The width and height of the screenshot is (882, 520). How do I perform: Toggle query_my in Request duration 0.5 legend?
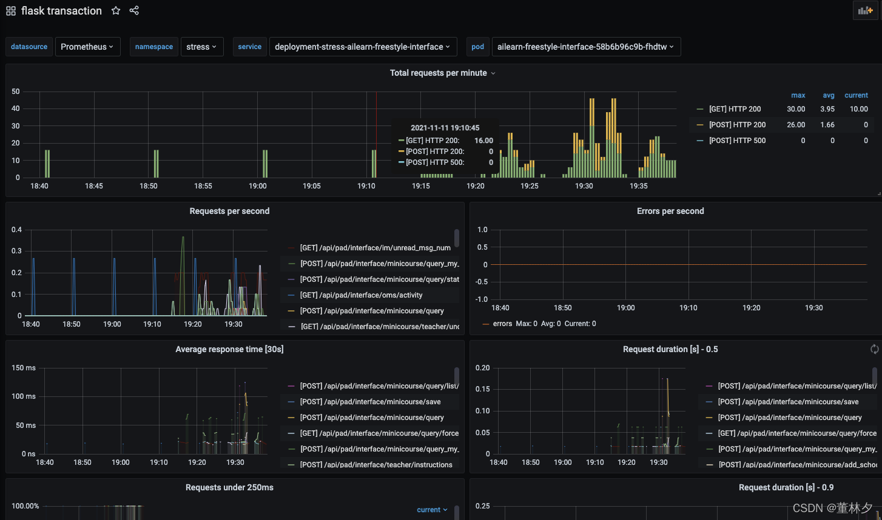click(x=797, y=449)
